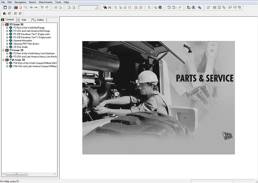
Task: Click the forward arrow toolbar icon
Action: coord(36,7)
